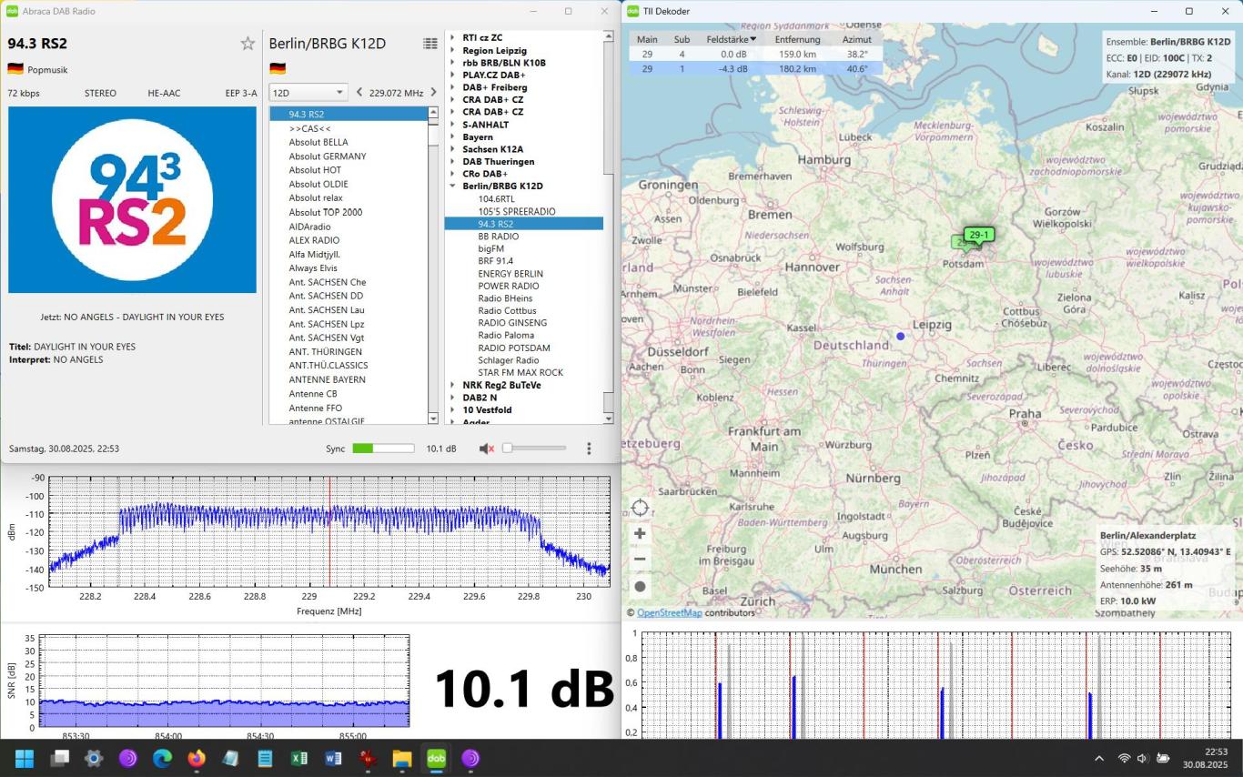This screenshot has height=777, width=1243.
Task: Expand the Region Leipzig ensemble
Action: point(452,51)
